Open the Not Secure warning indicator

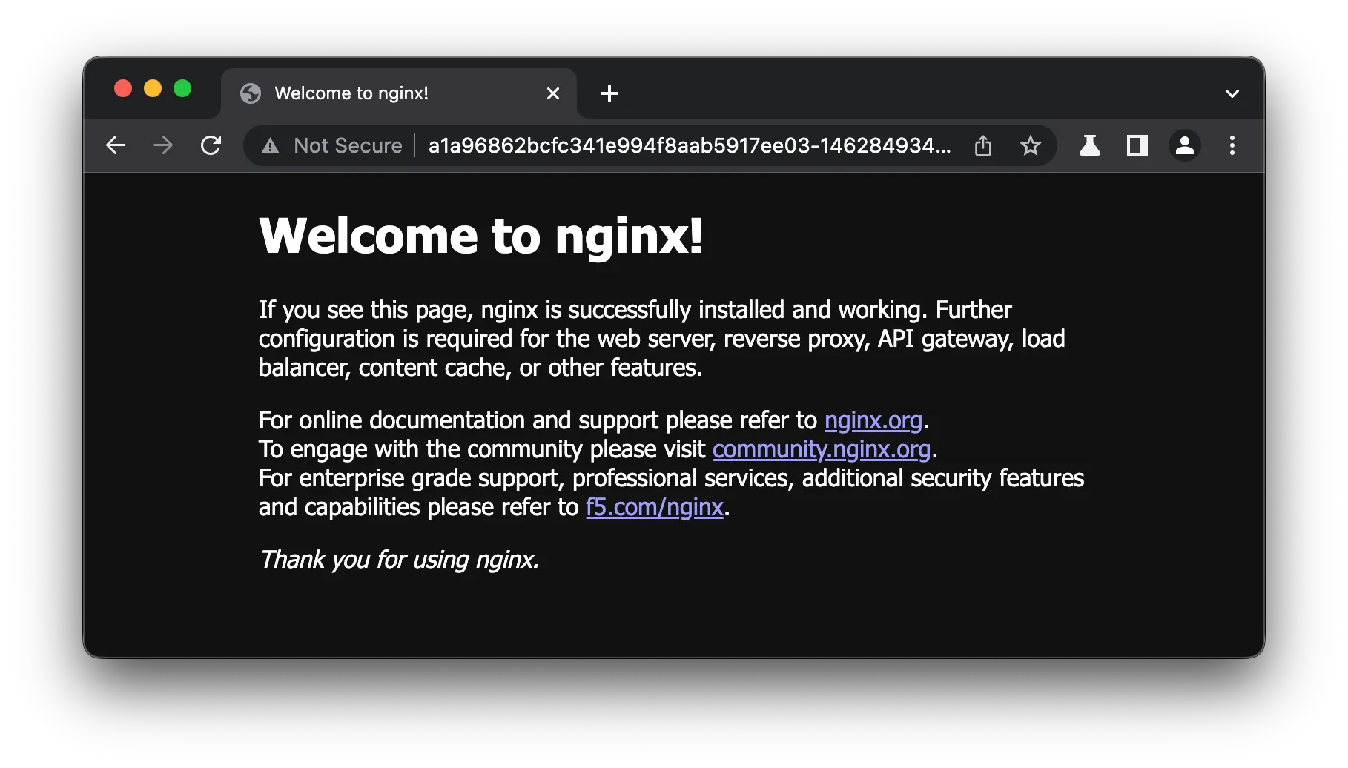[332, 145]
